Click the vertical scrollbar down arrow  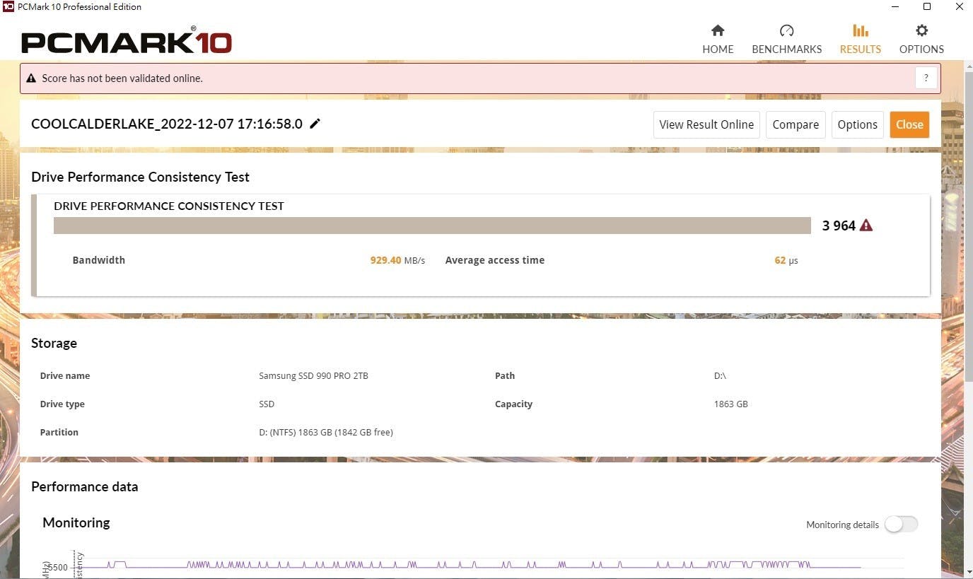(968, 571)
